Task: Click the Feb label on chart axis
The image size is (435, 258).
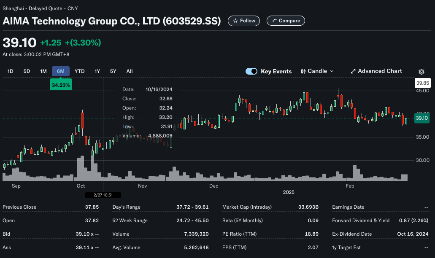Action: pos(350,186)
